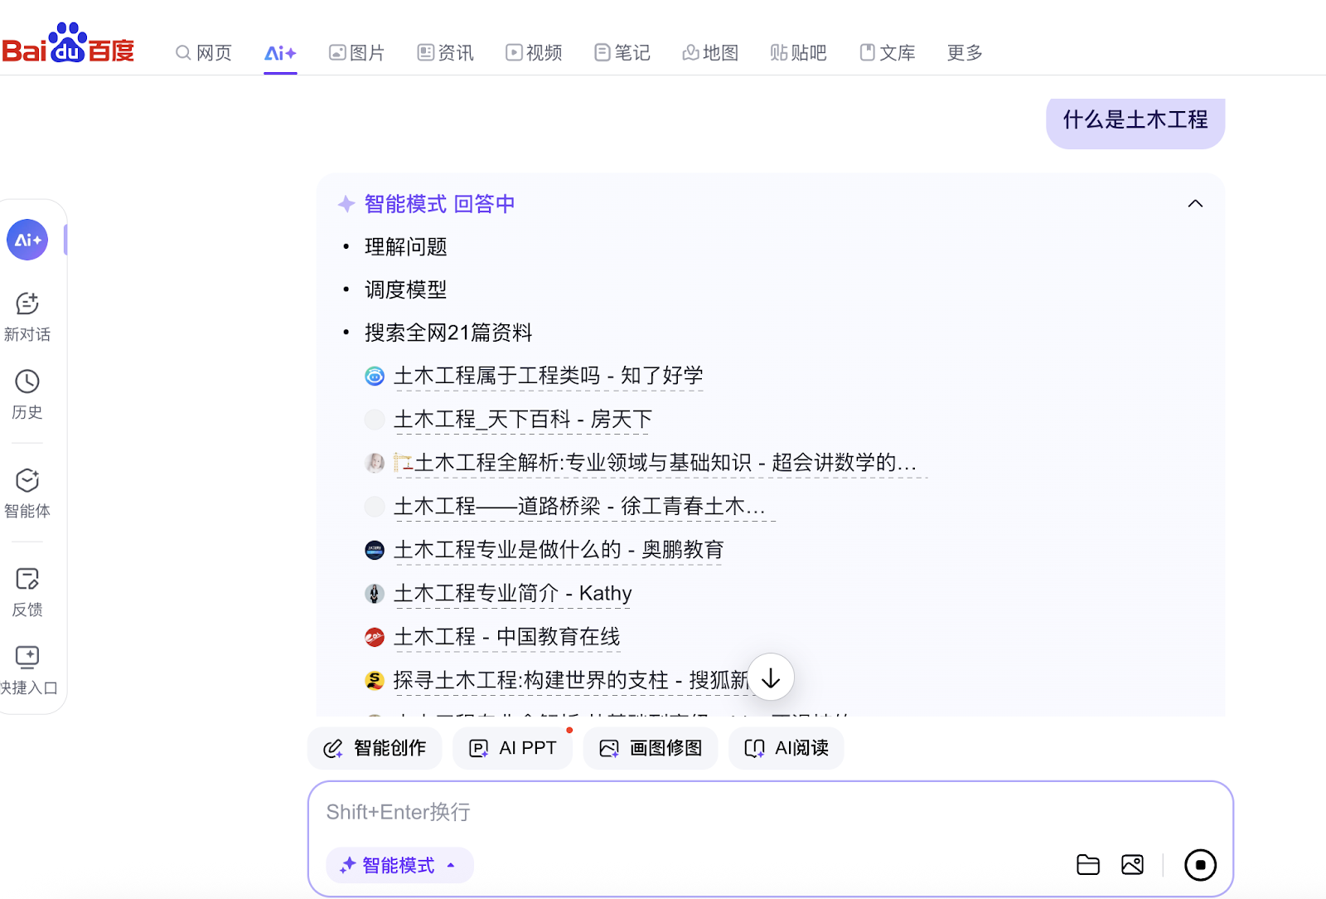Start a new conversation via 新对话 icon
Viewport: 1326px width, 899px height.
(27, 315)
